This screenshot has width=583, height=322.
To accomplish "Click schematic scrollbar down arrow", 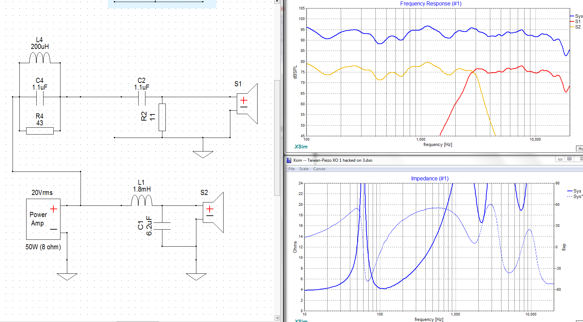I will [x=277, y=318].
